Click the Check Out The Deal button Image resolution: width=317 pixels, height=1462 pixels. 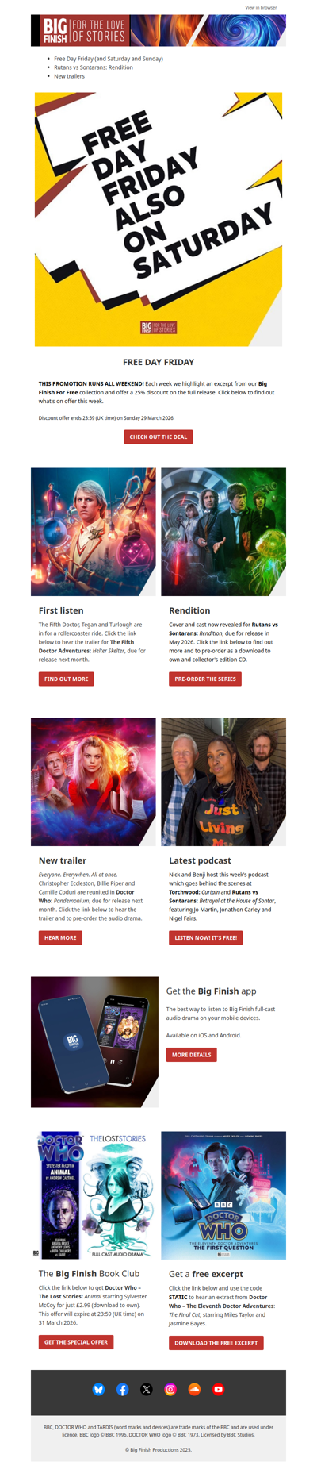(158, 437)
